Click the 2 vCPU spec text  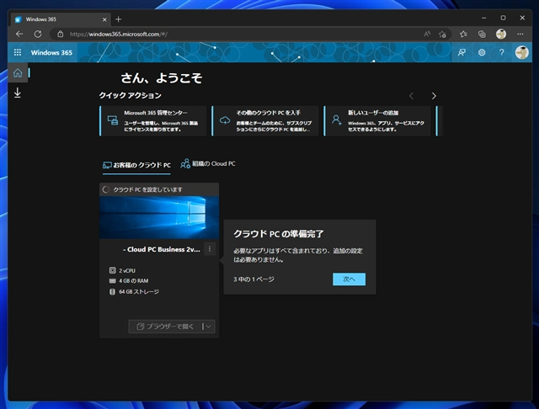click(x=127, y=271)
